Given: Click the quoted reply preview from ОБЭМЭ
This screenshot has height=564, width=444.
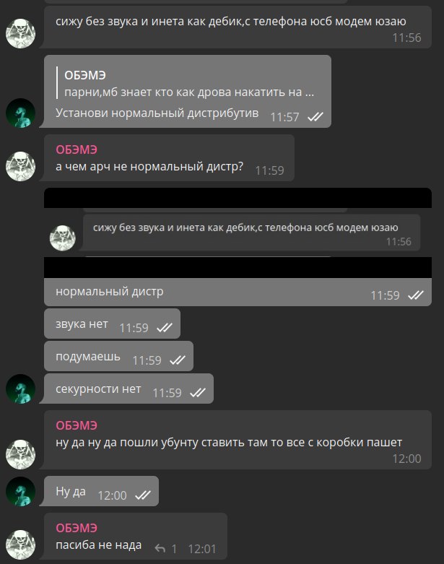Looking at the screenshot, I should click(x=187, y=84).
